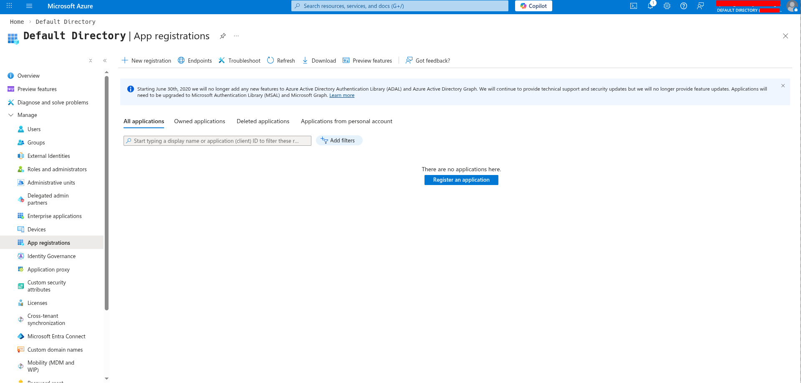Collapse the Manage section chevron
Image resolution: width=801 pixels, height=383 pixels.
click(x=10, y=115)
